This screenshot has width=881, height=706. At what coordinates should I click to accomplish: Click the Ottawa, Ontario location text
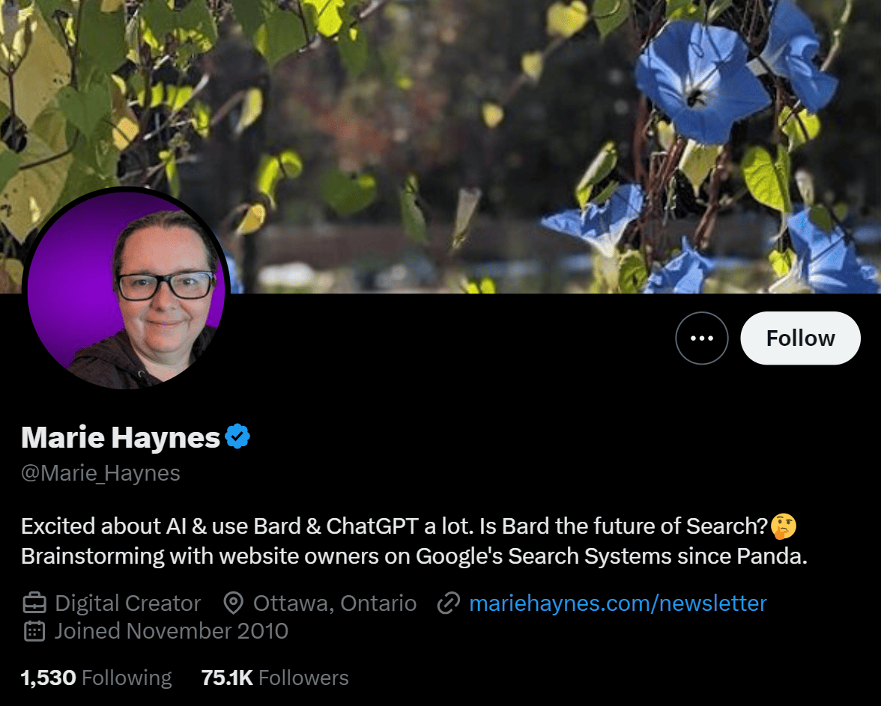point(335,603)
